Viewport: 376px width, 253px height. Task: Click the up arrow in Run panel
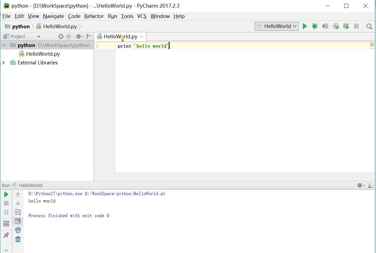point(18,194)
